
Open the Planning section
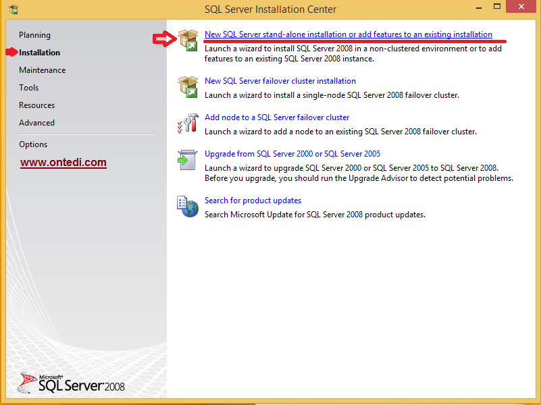(35, 35)
